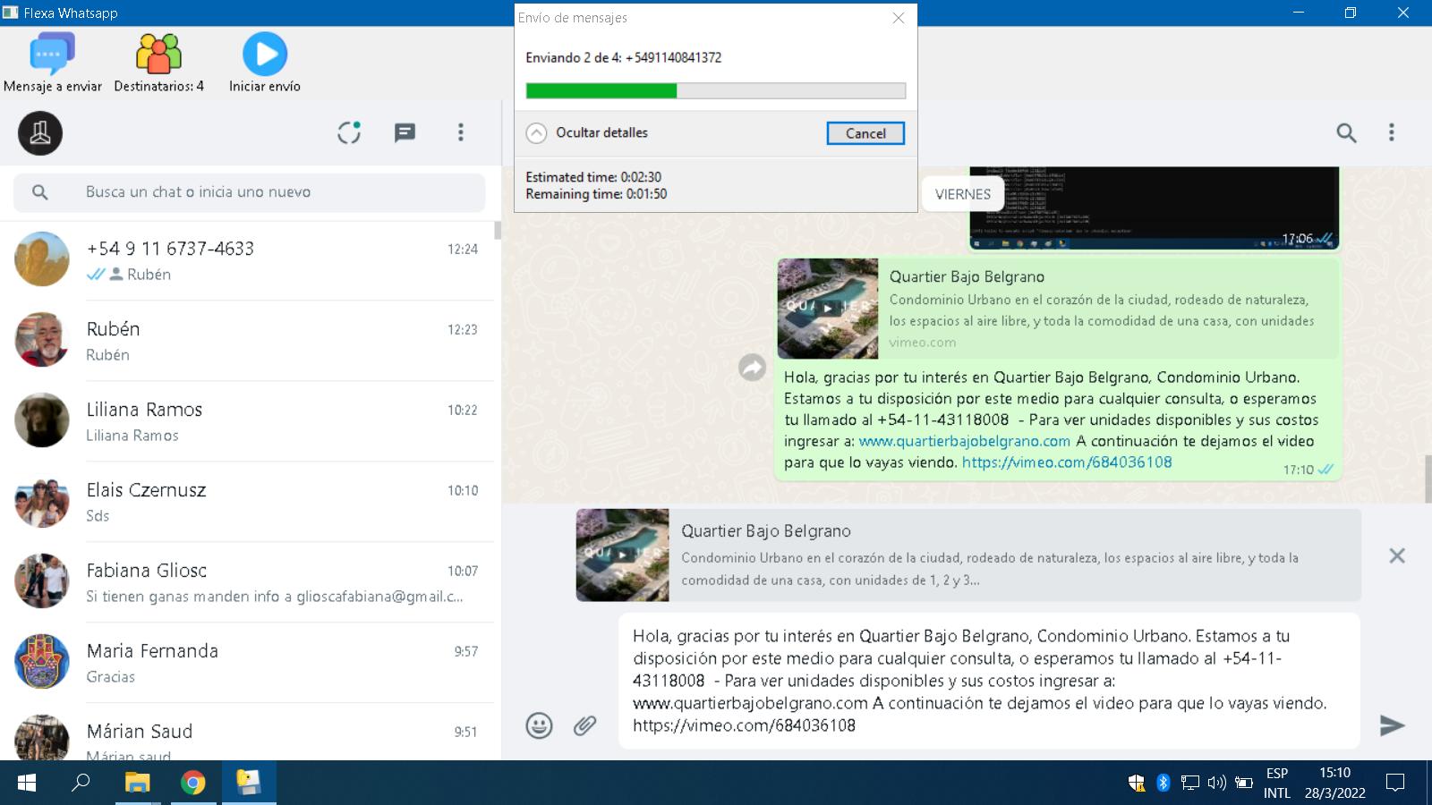Image resolution: width=1432 pixels, height=805 pixels.
Task: Open the vimeo.com/684036108 link in sent message
Action: coord(1067,462)
